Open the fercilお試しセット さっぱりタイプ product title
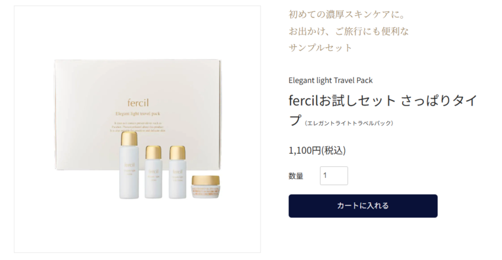The height and width of the screenshot is (260, 502). [383, 110]
